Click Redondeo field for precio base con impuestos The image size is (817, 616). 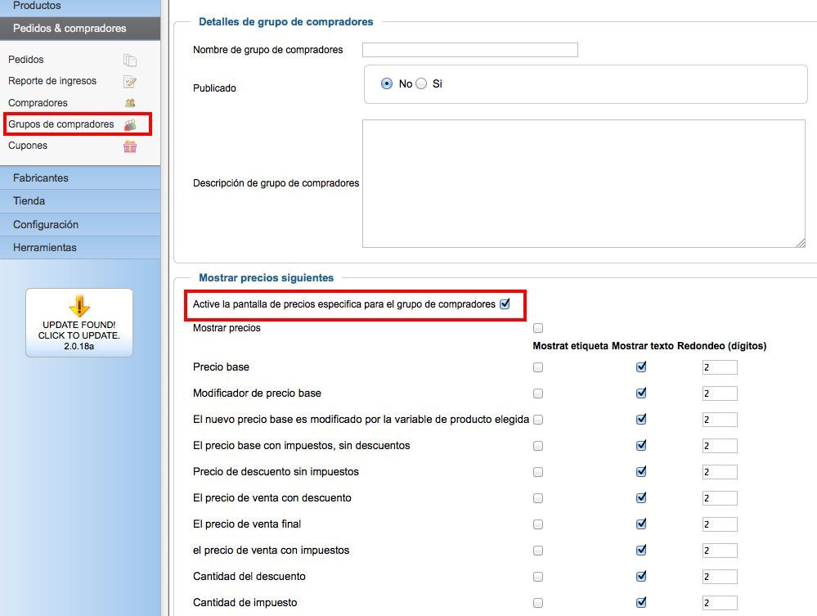(x=720, y=446)
